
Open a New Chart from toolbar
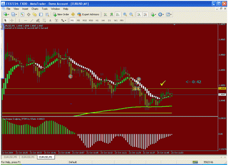pos(5,14)
